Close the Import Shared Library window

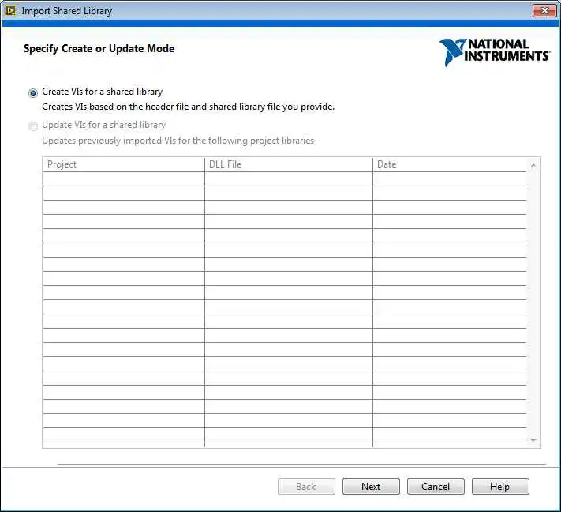[544, 11]
